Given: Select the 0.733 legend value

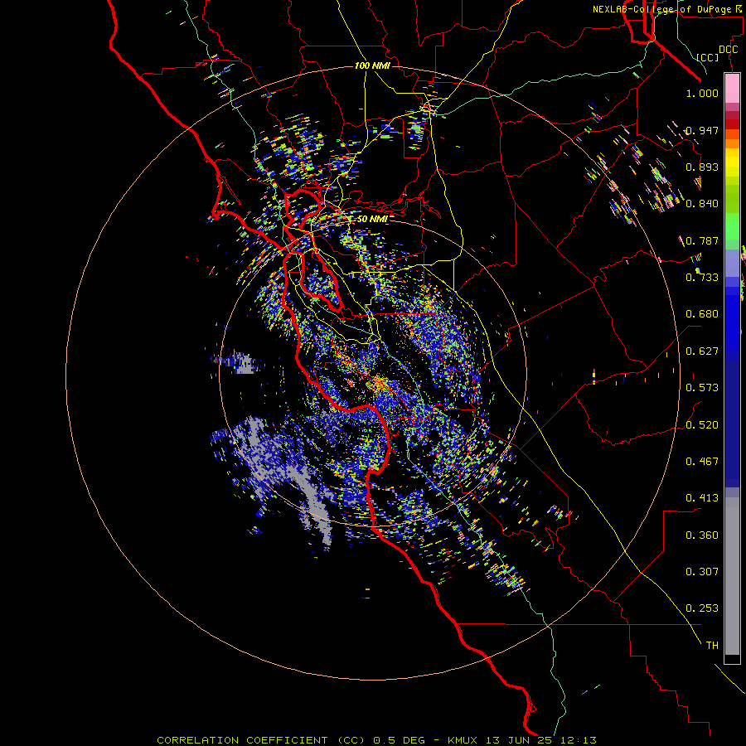Looking at the screenshot, I should pyautogui.click(x=702, y=278).
